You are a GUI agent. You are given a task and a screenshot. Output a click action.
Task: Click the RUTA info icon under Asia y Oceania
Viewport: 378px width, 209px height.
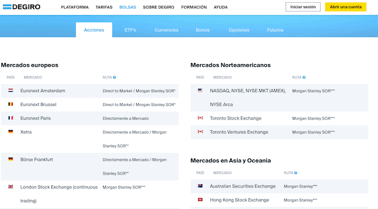pos(295,173)
